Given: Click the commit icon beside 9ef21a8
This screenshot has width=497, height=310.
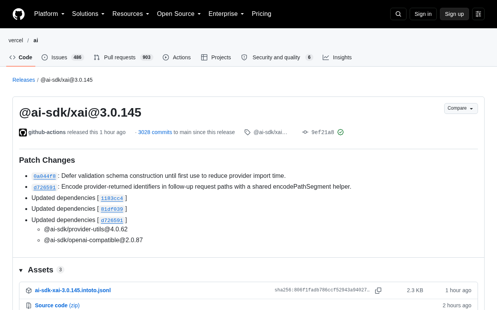Looking at the screenshot, I should 305,132.
